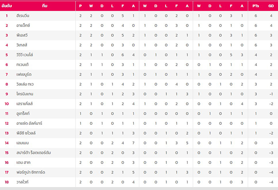Click team อาแซ่ด อัลค์มาร์ row
The image size is (278, 190).
tap(29, 123)
